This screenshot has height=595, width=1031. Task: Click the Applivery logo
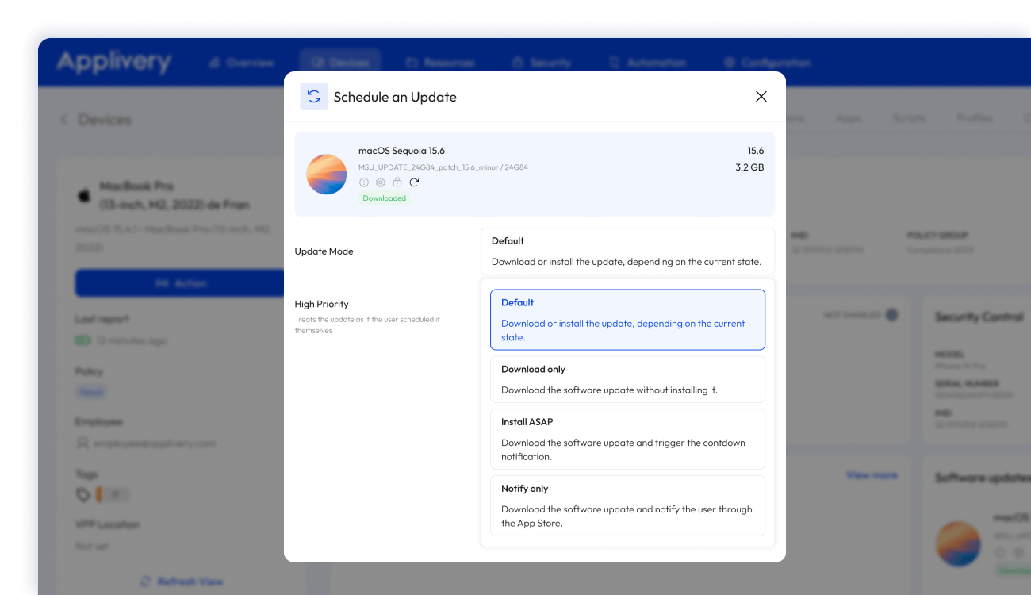click(113, 62)
